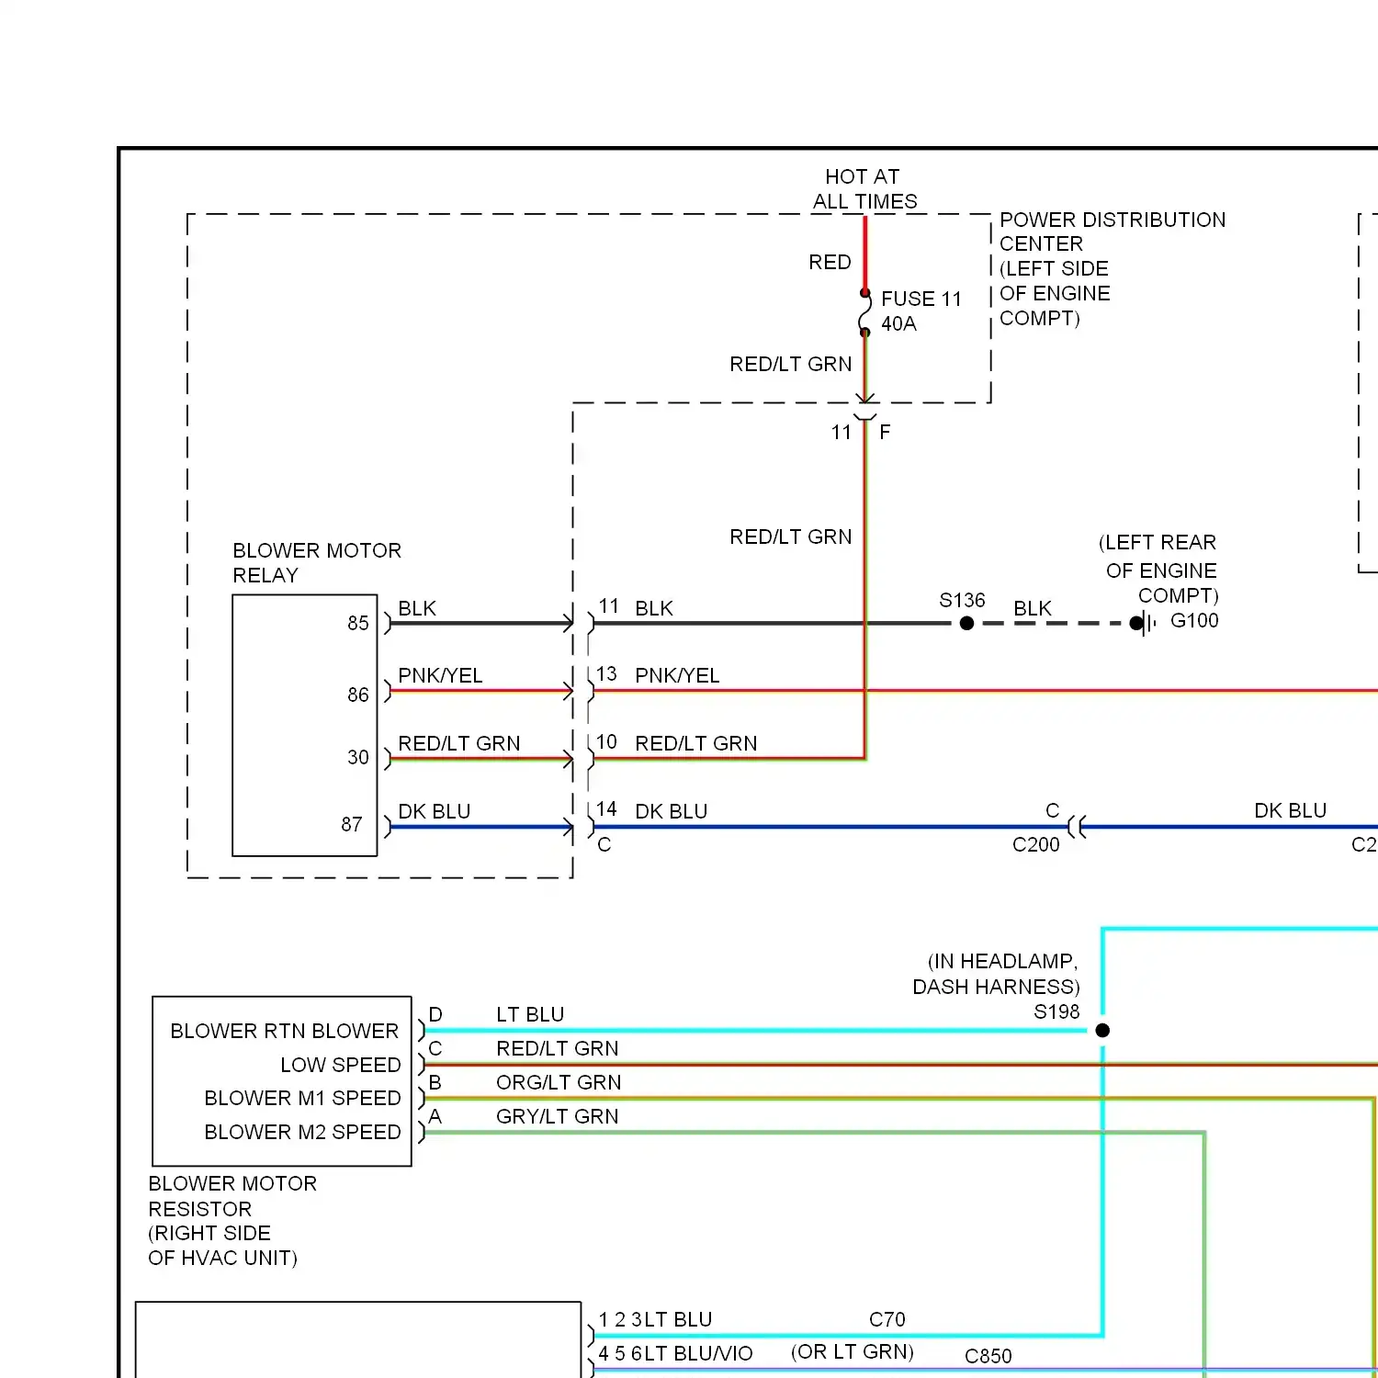Viewport: 1378px width, 1378px height.
Task: Click 'DK BLU' label beside relay terminal 87
Action: pos(435,811)
